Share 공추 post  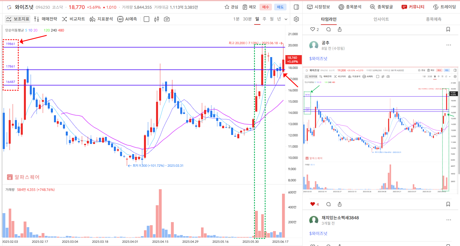pyautogui.click(x=340, y=204)
